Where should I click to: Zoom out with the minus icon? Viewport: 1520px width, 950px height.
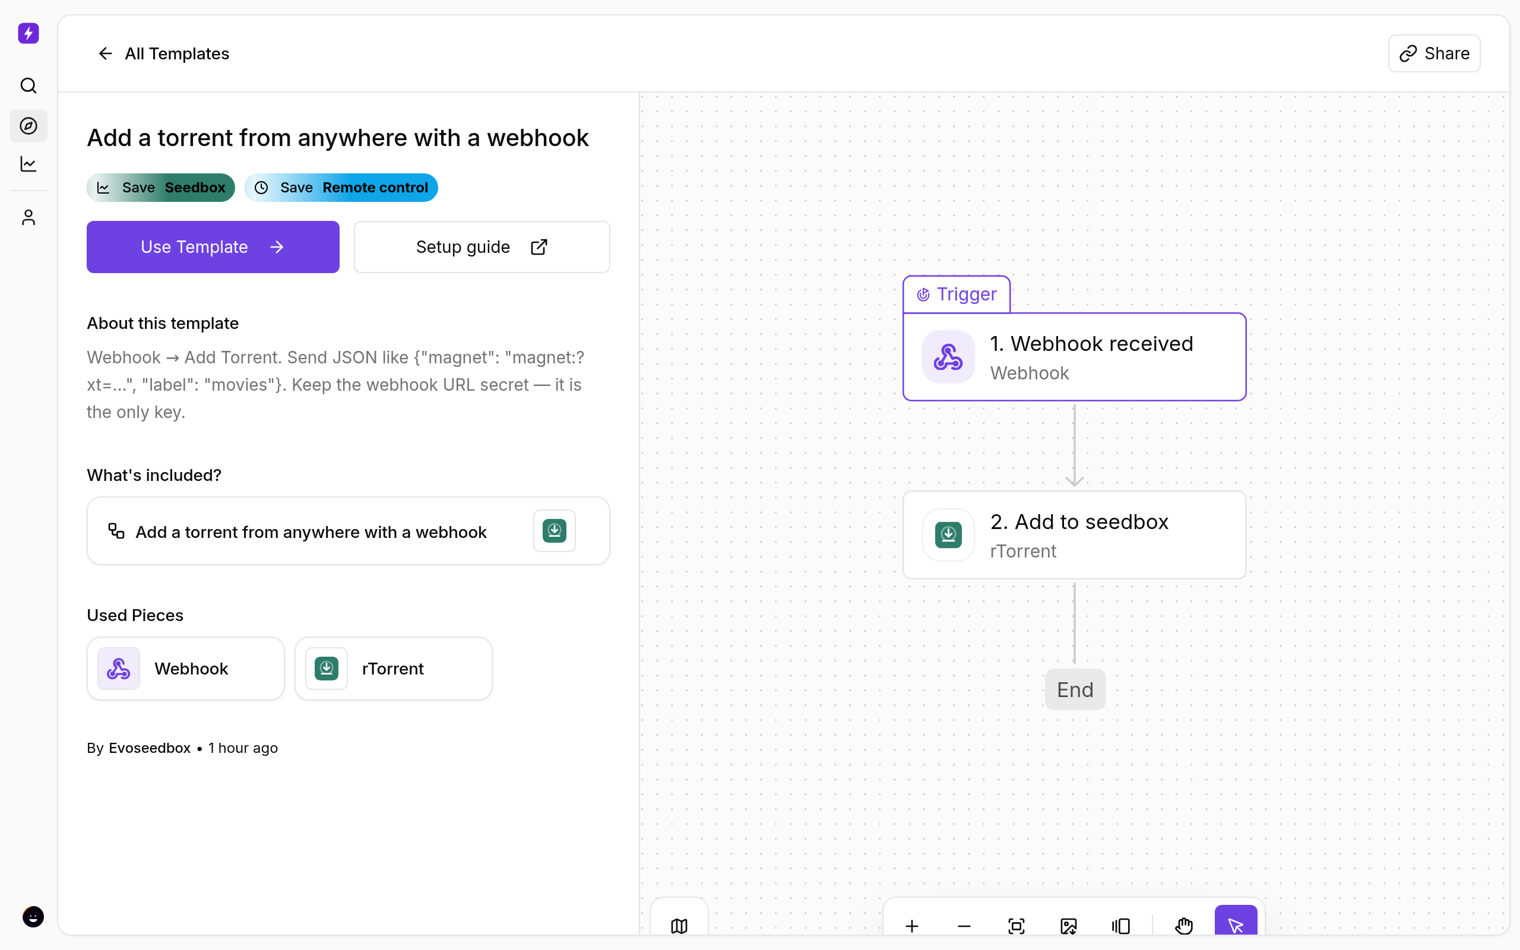pyautogui.click(x=964, y=926)
